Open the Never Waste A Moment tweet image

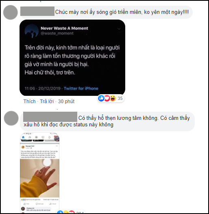(x=72, y=57)
